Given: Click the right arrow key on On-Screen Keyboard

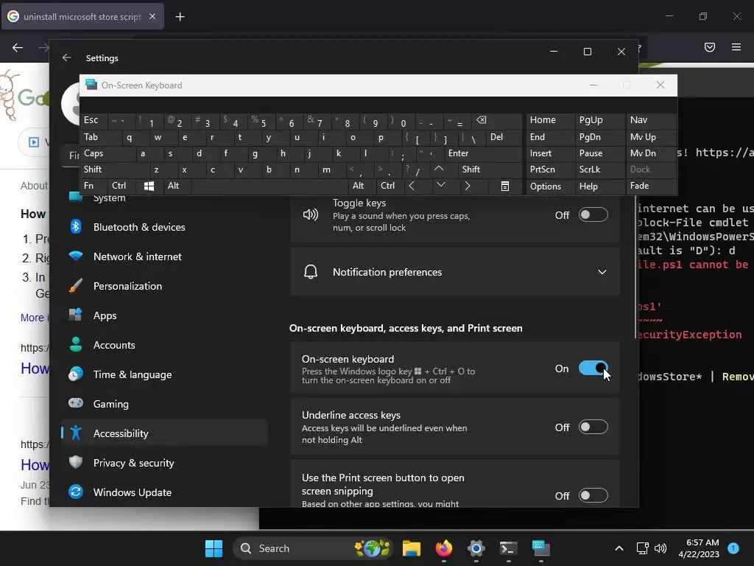Looking at the screenshot, I should [x=468, y=186].
